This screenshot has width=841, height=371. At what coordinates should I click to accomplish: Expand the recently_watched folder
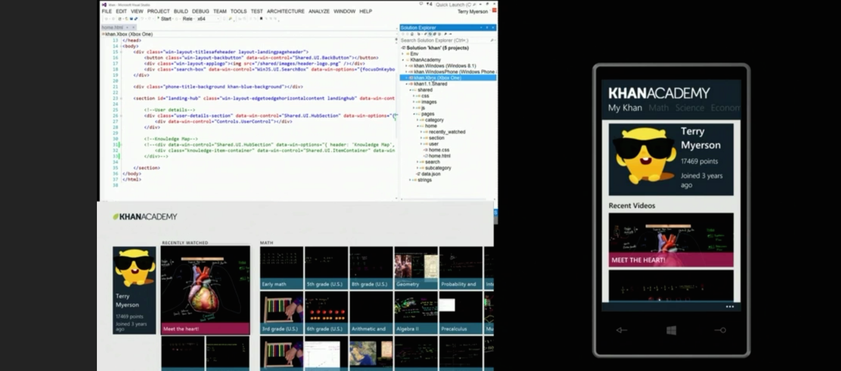point(421,132)
